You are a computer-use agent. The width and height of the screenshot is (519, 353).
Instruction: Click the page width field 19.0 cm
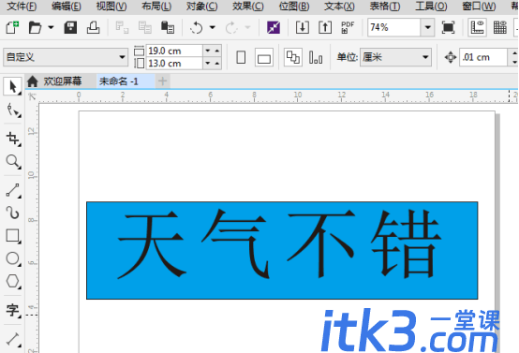tap(174, 51)
